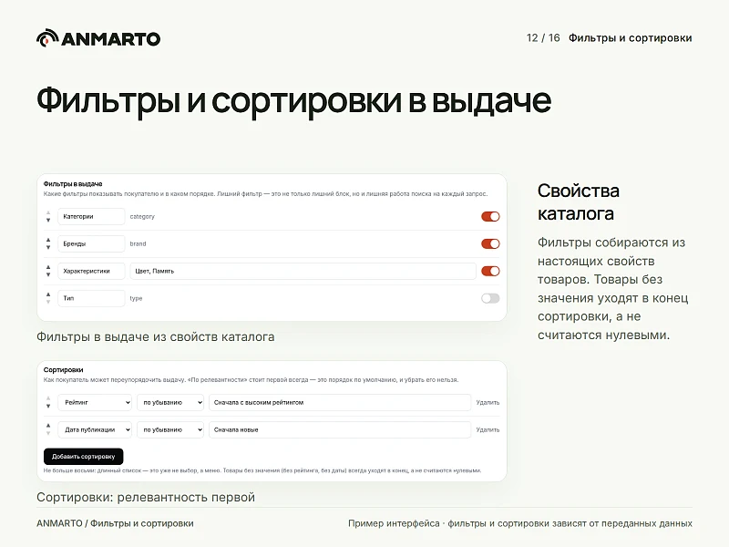
Task: Click header text Фильтры и сортировки
Action: click(x=630, y=37)
